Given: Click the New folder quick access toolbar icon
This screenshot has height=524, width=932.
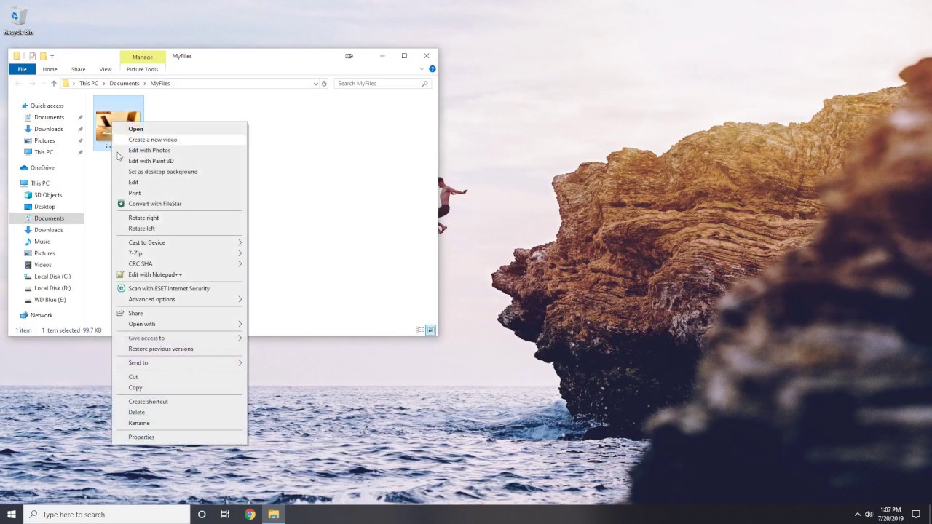Looking at the screenshot, I should point(43,56).
